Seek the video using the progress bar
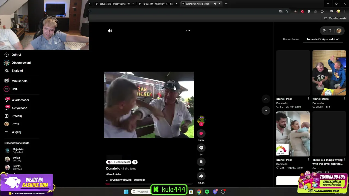The width and height of the screenshot is (349, 196). pos(149,184)
